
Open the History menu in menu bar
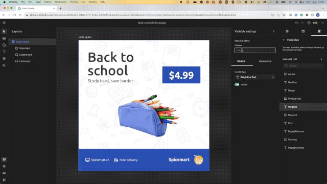click(x=48, y=2)
